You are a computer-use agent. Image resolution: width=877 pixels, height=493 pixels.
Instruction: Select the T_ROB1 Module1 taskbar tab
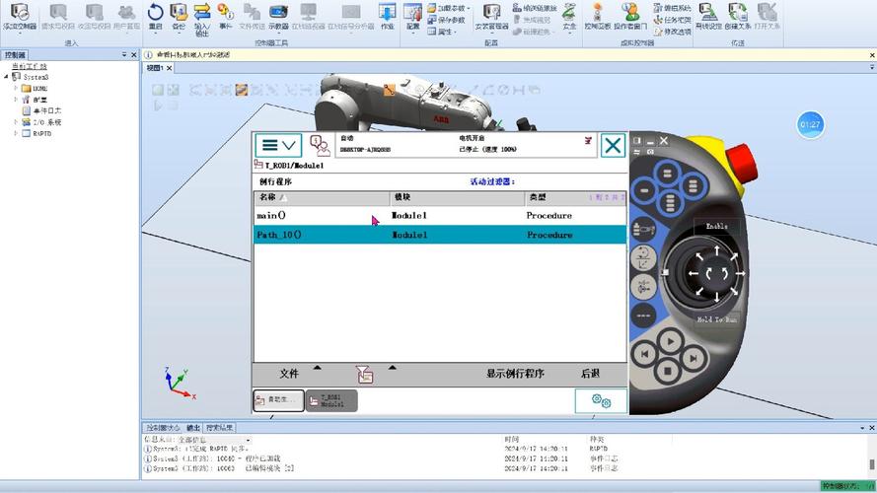pyautogui.click(x=331, y=400)
